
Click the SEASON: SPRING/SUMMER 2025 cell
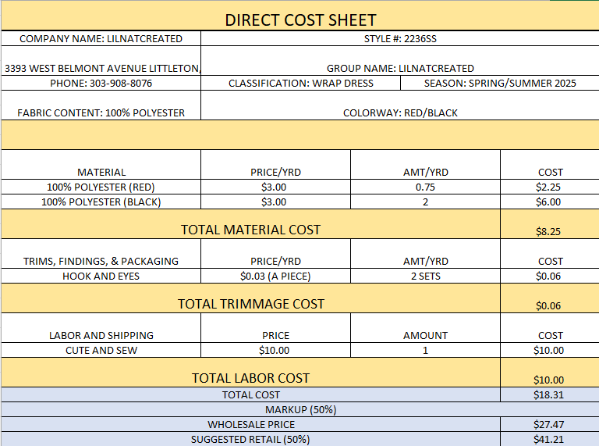tap(500, 83)
